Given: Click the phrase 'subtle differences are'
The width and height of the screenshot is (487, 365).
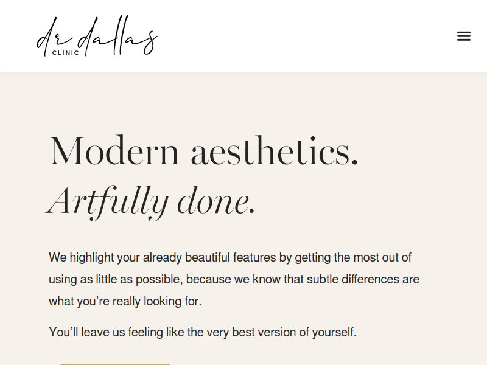Looking at the screenshot, I should (363, 279).
